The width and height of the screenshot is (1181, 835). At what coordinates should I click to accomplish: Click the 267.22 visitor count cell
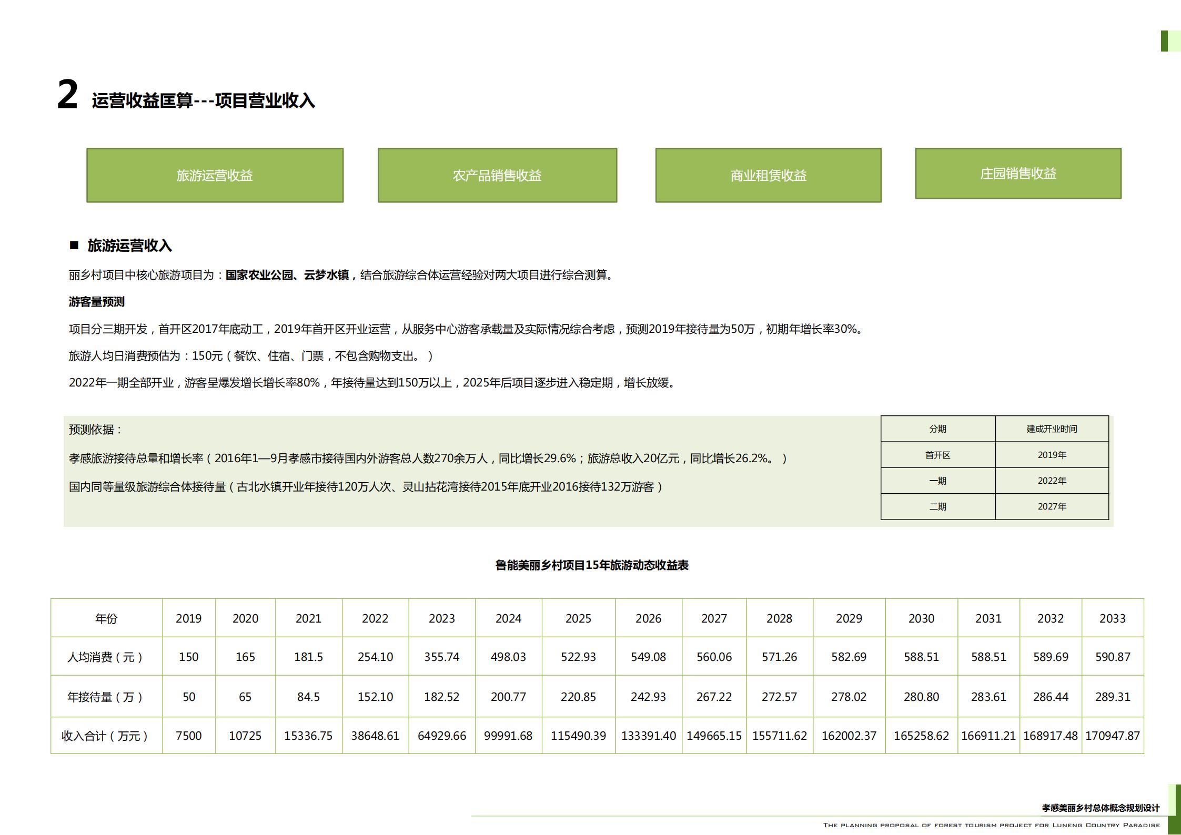coord(714,696)
